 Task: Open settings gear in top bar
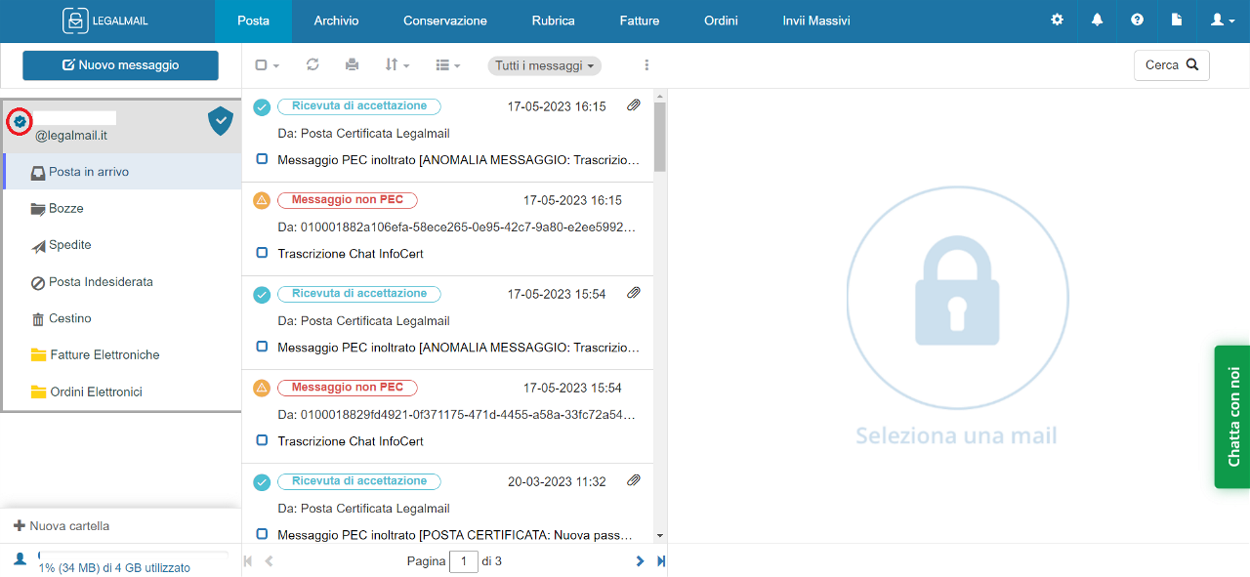coord(1057,20)
